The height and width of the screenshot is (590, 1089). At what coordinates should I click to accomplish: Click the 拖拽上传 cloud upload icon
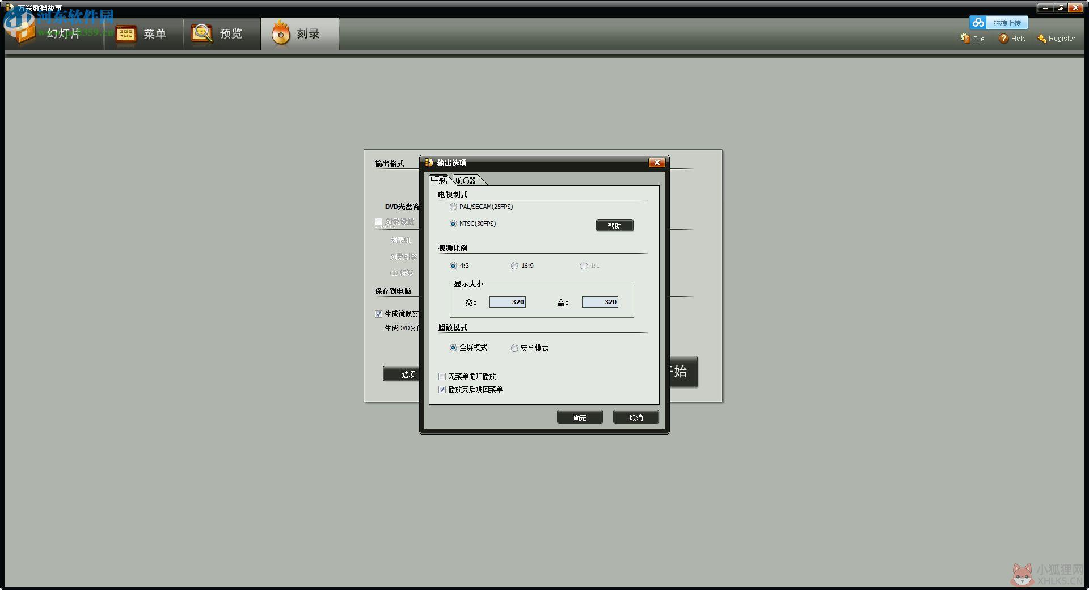click(978, 23)
